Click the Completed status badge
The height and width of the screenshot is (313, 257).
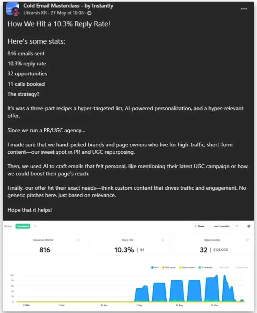tap(23, 226)
